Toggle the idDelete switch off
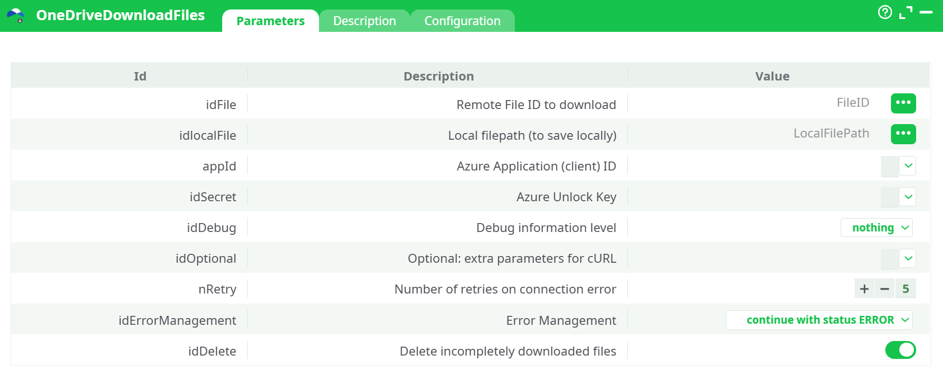Screen dimensions: 943x374 900,351
